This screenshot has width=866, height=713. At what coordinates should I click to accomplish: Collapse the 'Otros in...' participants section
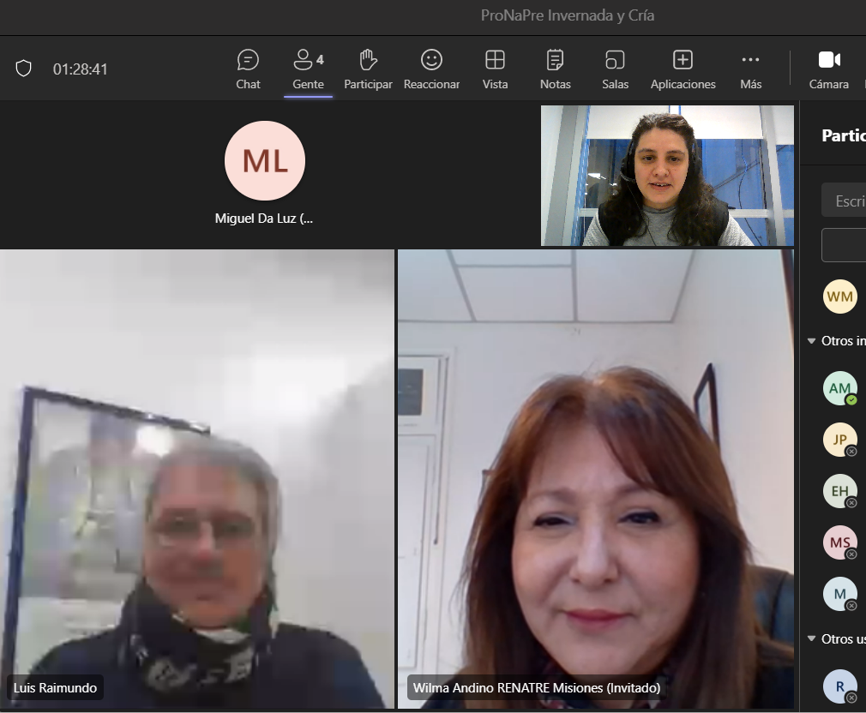812,341
